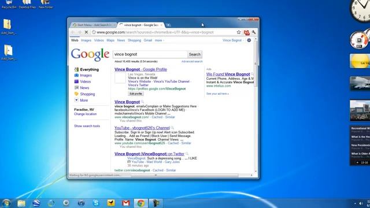Screen dimensions: 370x208
Task: Click the Advanced search link
Action: pyautogui.click(x=192, y=62)
